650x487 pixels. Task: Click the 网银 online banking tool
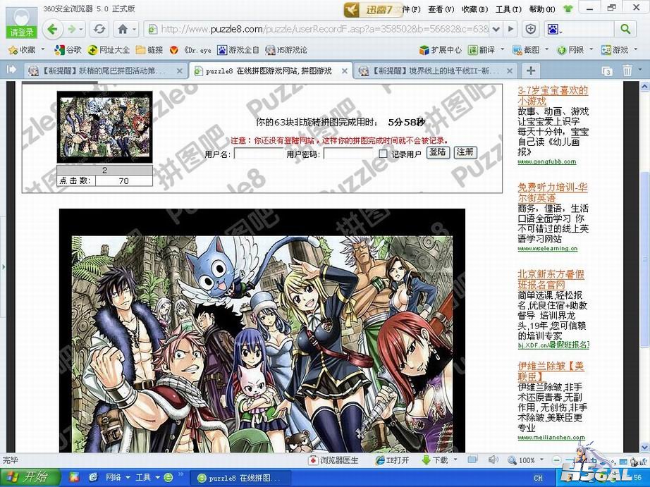click(570, 50)
